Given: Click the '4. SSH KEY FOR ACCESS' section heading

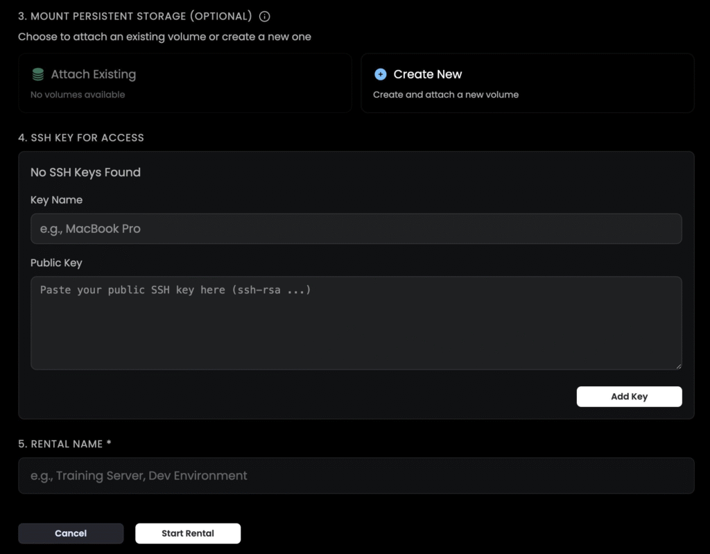Looking at the screenshot, I should (x=81, y=137).
